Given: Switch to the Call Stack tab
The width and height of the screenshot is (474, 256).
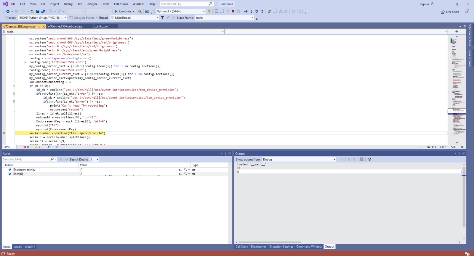Looking at the screenshot, I should click(242, 247).
